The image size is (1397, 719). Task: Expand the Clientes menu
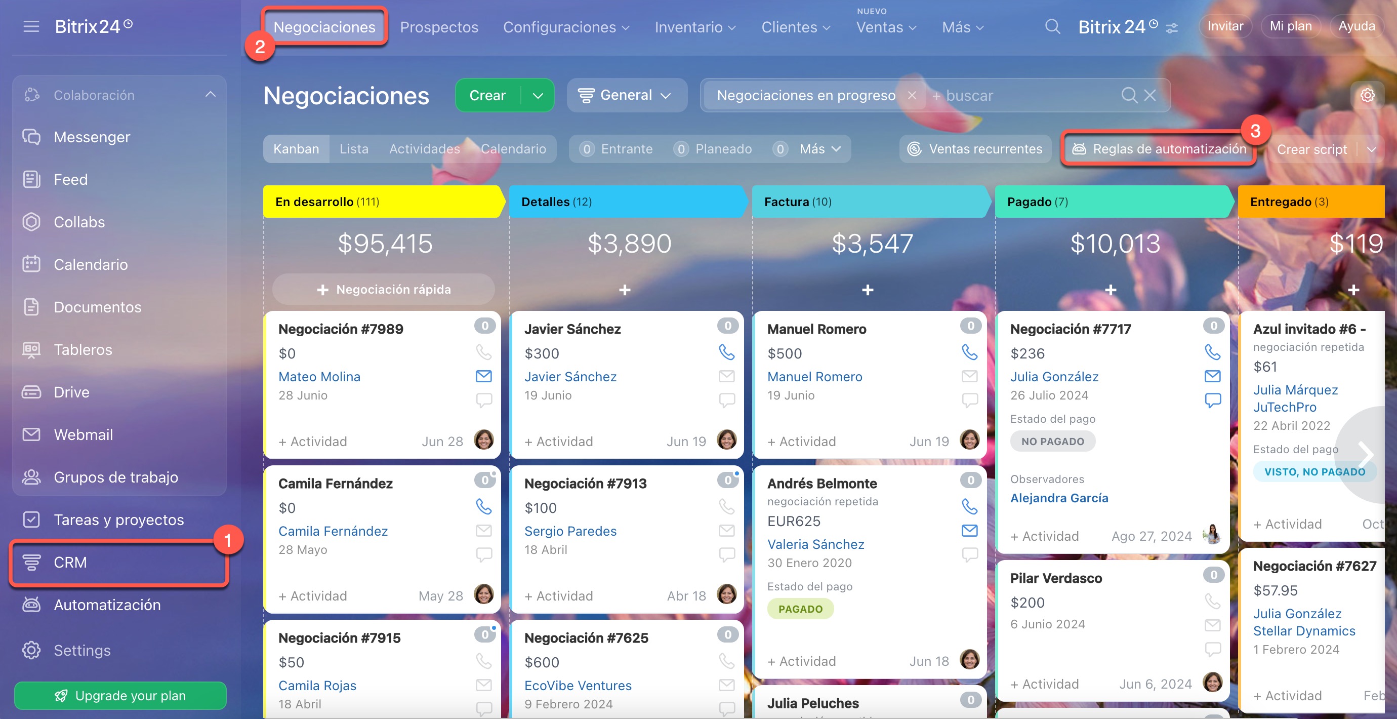coord(796,27)
